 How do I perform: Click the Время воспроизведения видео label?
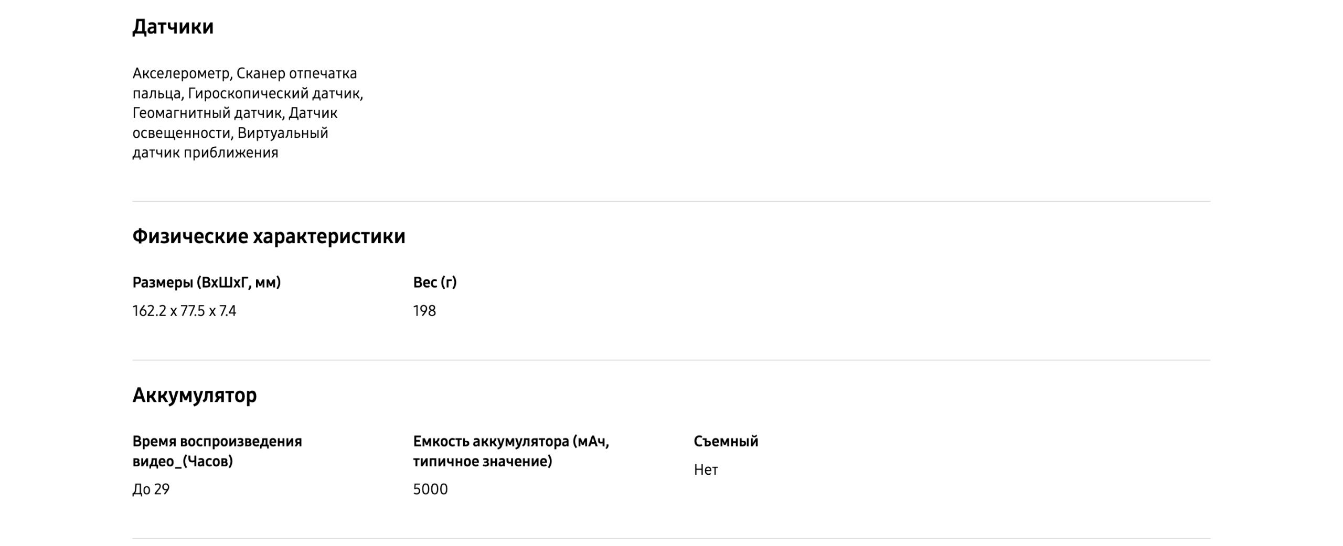point(217,451)
